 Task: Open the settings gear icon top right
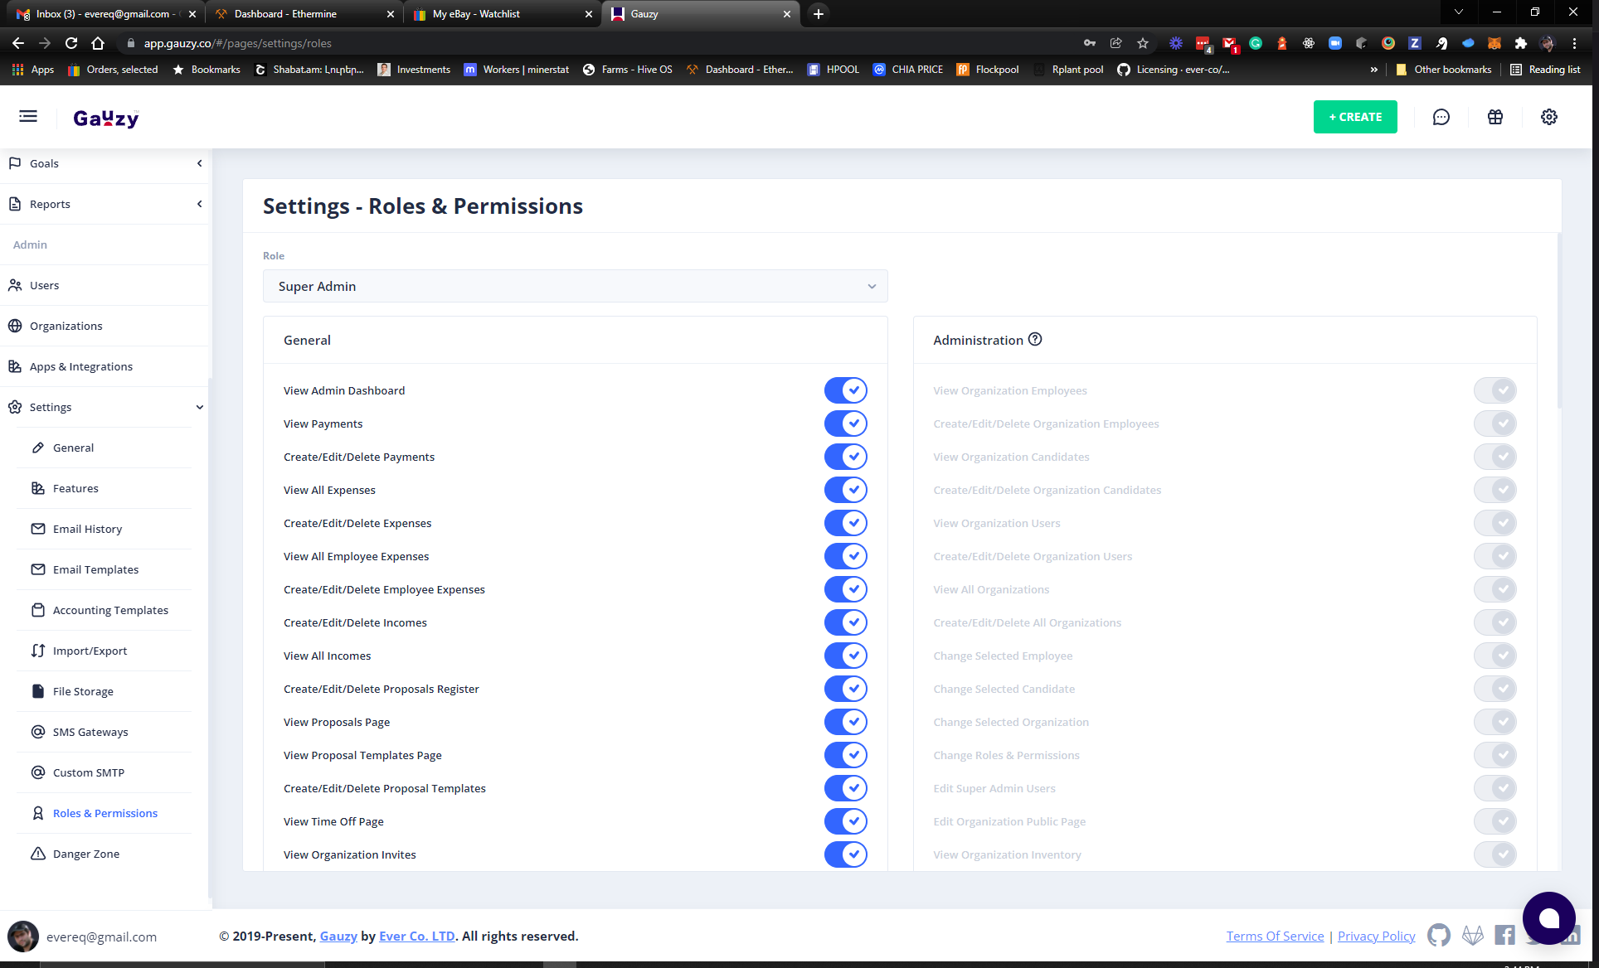[x=1549, y=117]
